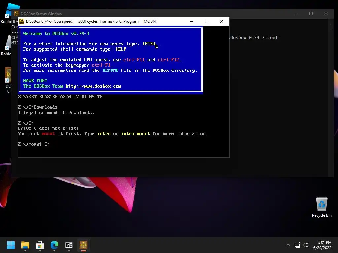Click the ctrl-F12 shortcut text
The image size is (338, 253).
tap(168, 60)
